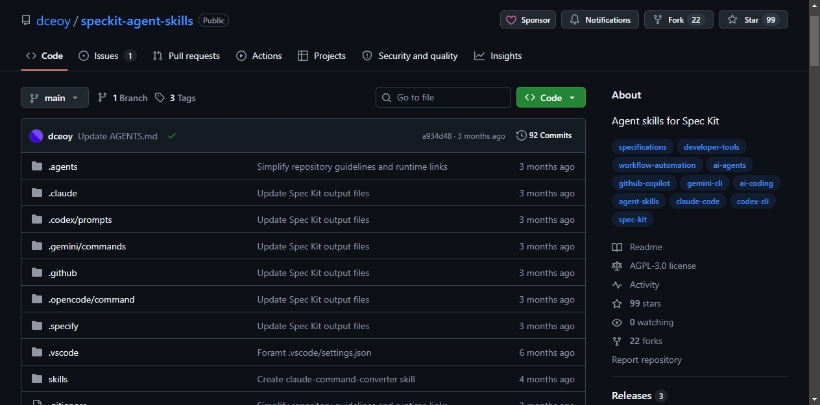Expand the green Code dropdown button

coord(551,98)
